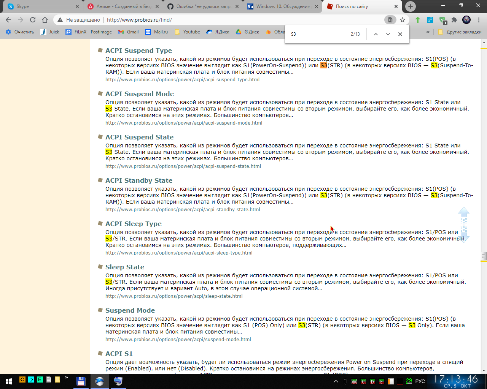Viewport: 487px width, 389px height.
Task: Click the acpi-suspend-type.html URL
Action: [x=183, y=80]
